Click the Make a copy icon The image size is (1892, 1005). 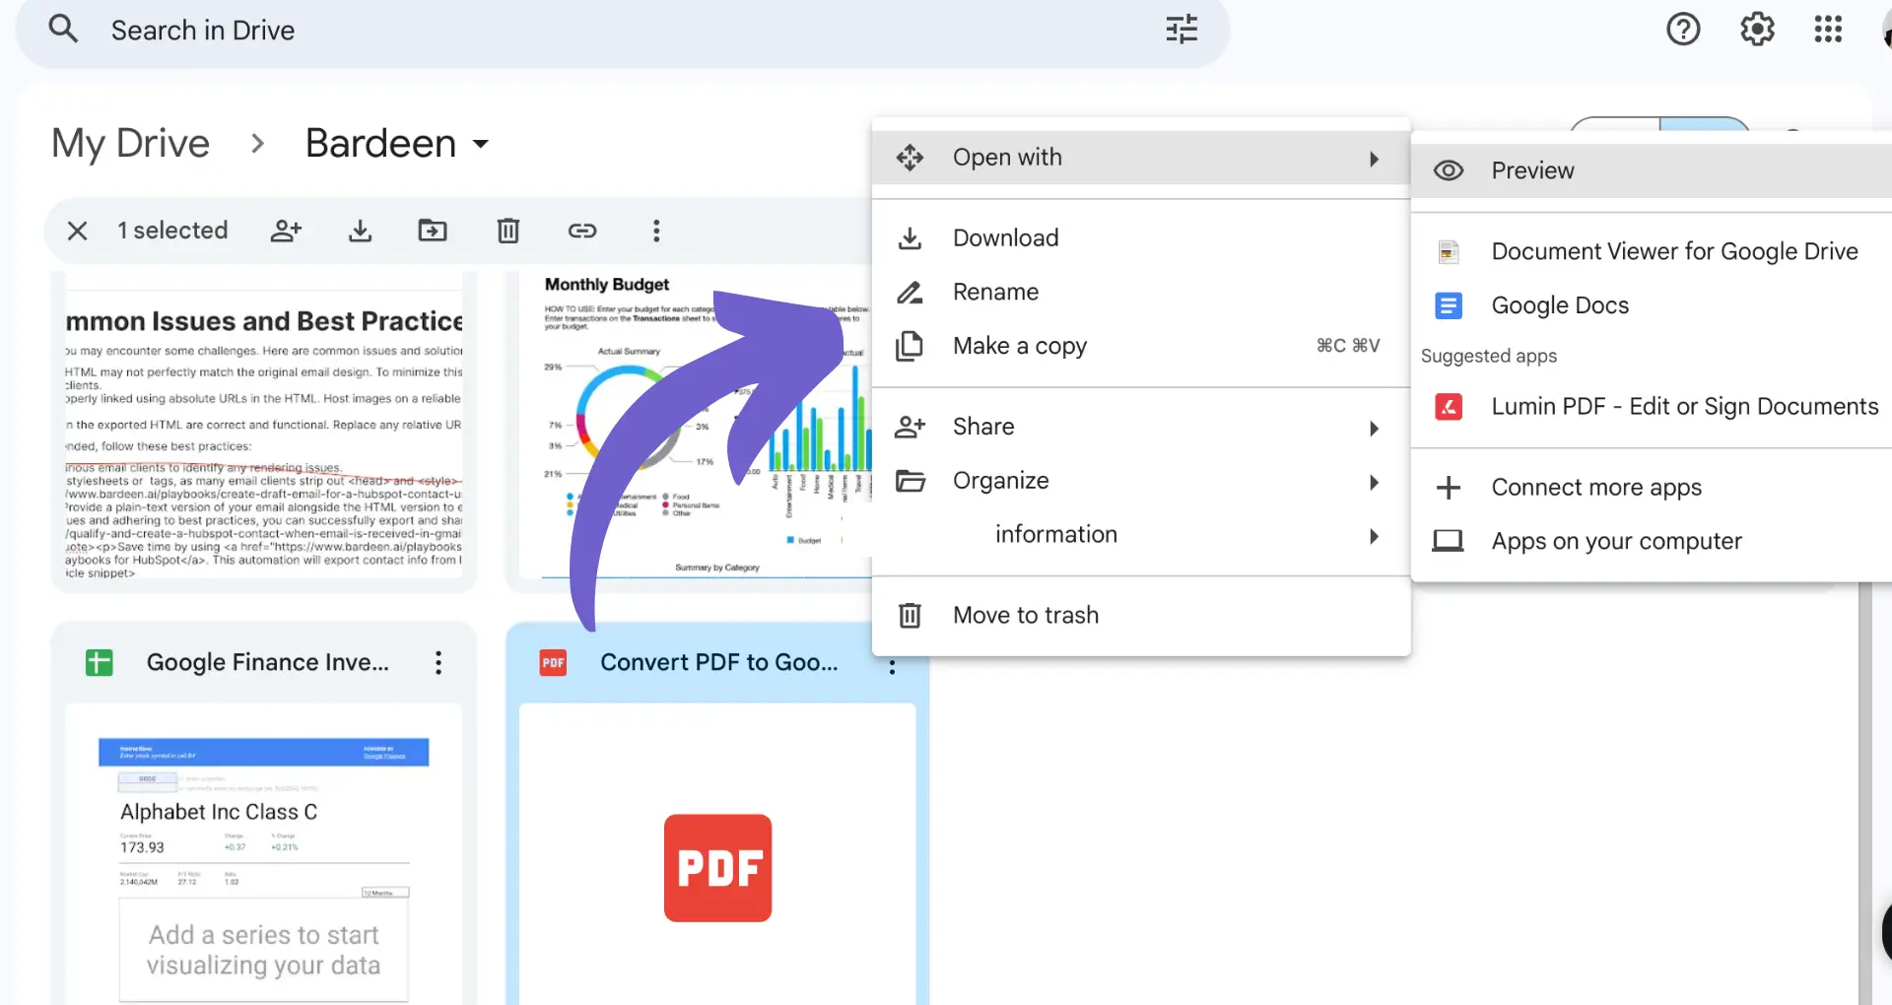coord(910,346)
